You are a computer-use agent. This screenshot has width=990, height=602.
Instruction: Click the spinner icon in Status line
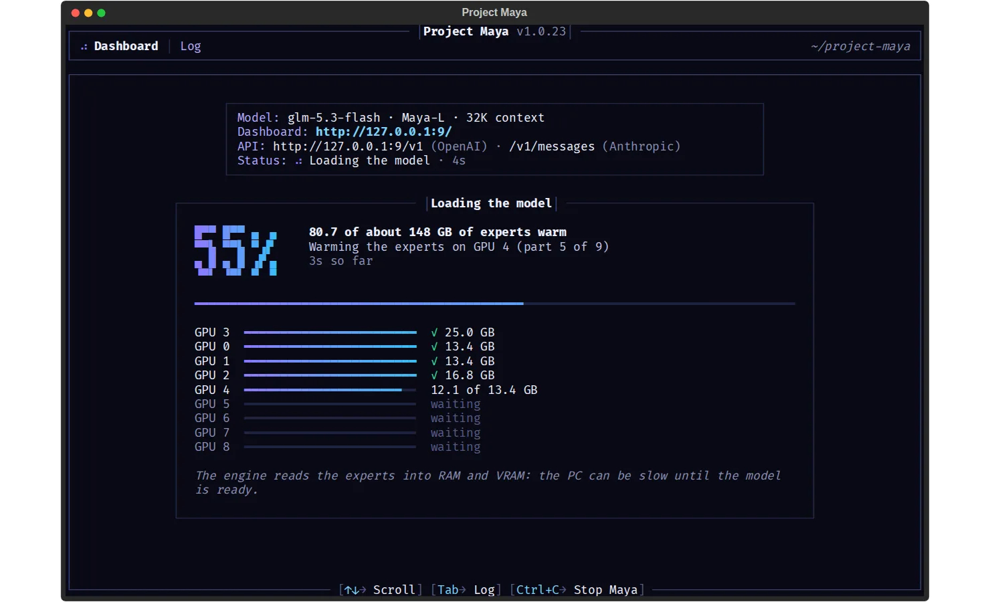click(x=298, y=161)
